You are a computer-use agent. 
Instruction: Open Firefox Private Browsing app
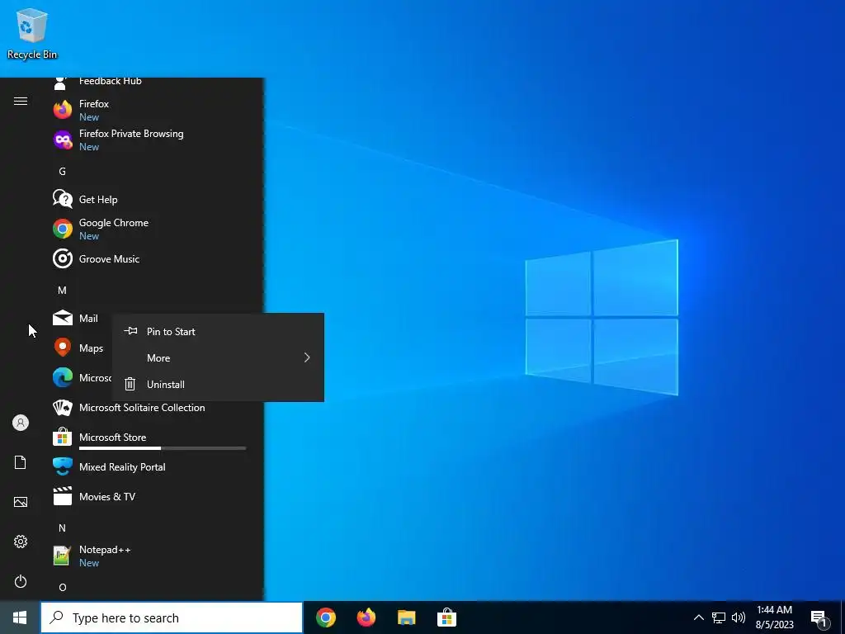point(150,140)
